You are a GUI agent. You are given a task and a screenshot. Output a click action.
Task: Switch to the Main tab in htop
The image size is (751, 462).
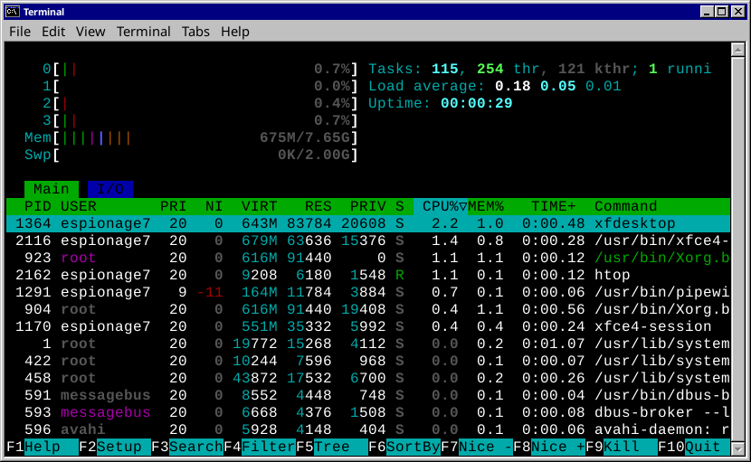[x=52, y=189]
